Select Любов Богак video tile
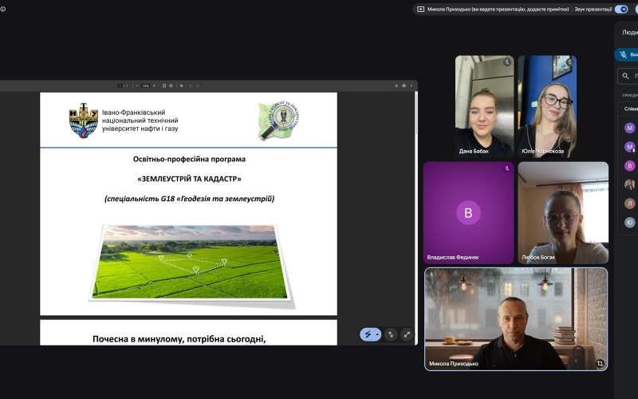This screenshot has width=638, height=399. pos(563,212)
